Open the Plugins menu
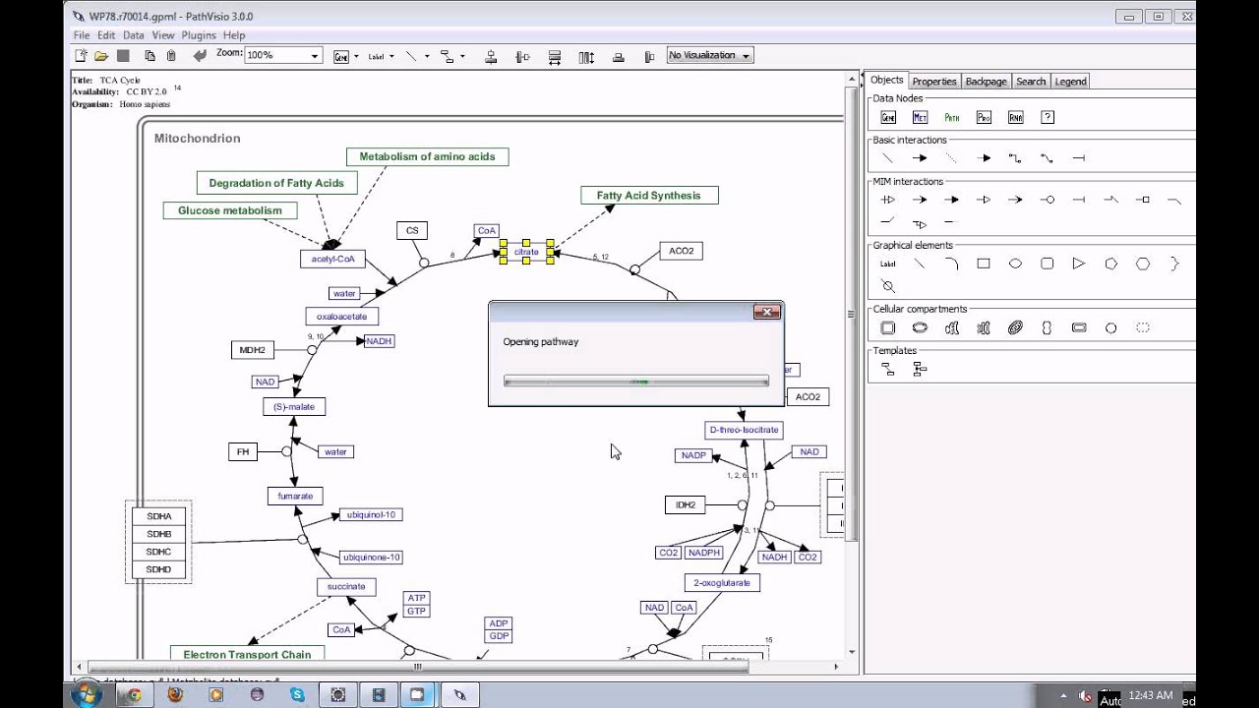 coord(199,35)
